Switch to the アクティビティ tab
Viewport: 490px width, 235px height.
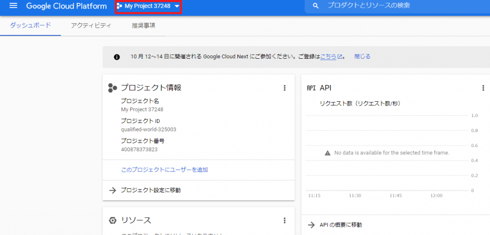pyautogui.click(x=90, y=26)
